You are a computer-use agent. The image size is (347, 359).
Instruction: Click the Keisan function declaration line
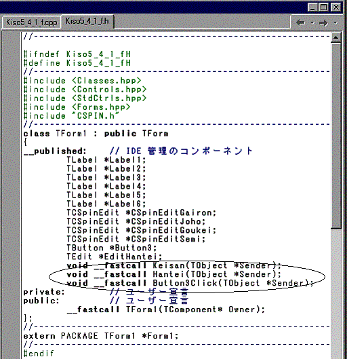(x=173, y=265)
